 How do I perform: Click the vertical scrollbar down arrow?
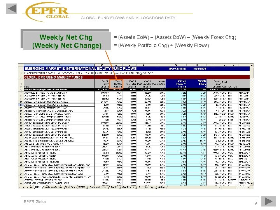point(252,184)
